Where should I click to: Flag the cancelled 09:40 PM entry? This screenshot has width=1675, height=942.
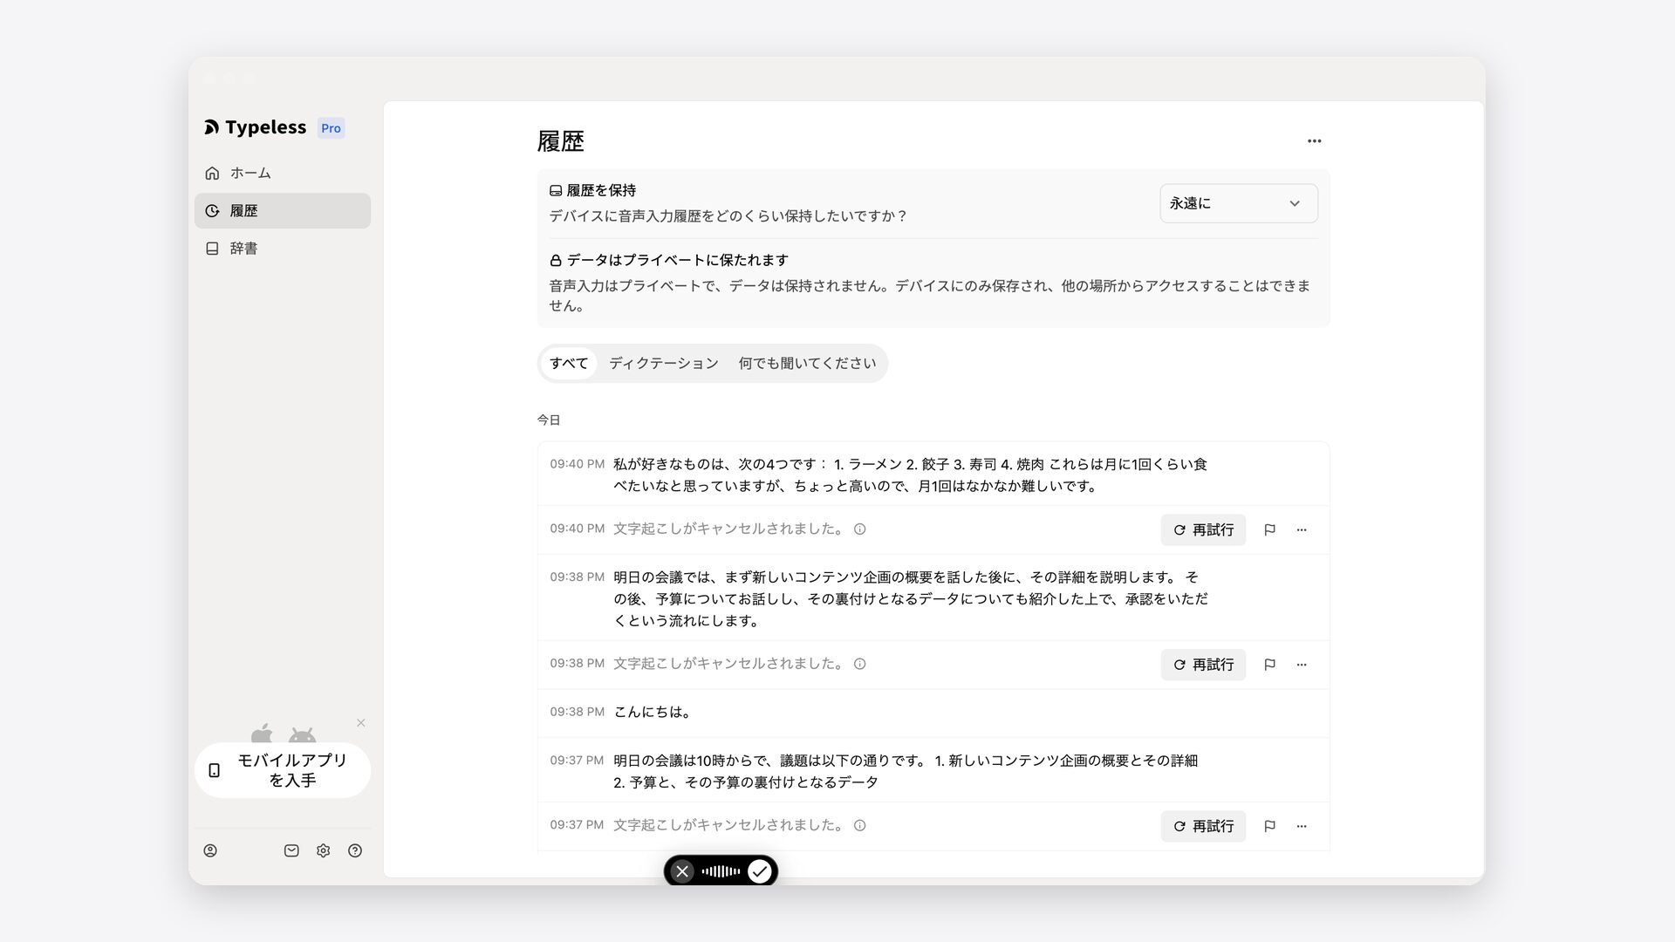(x=1269, y=529)
